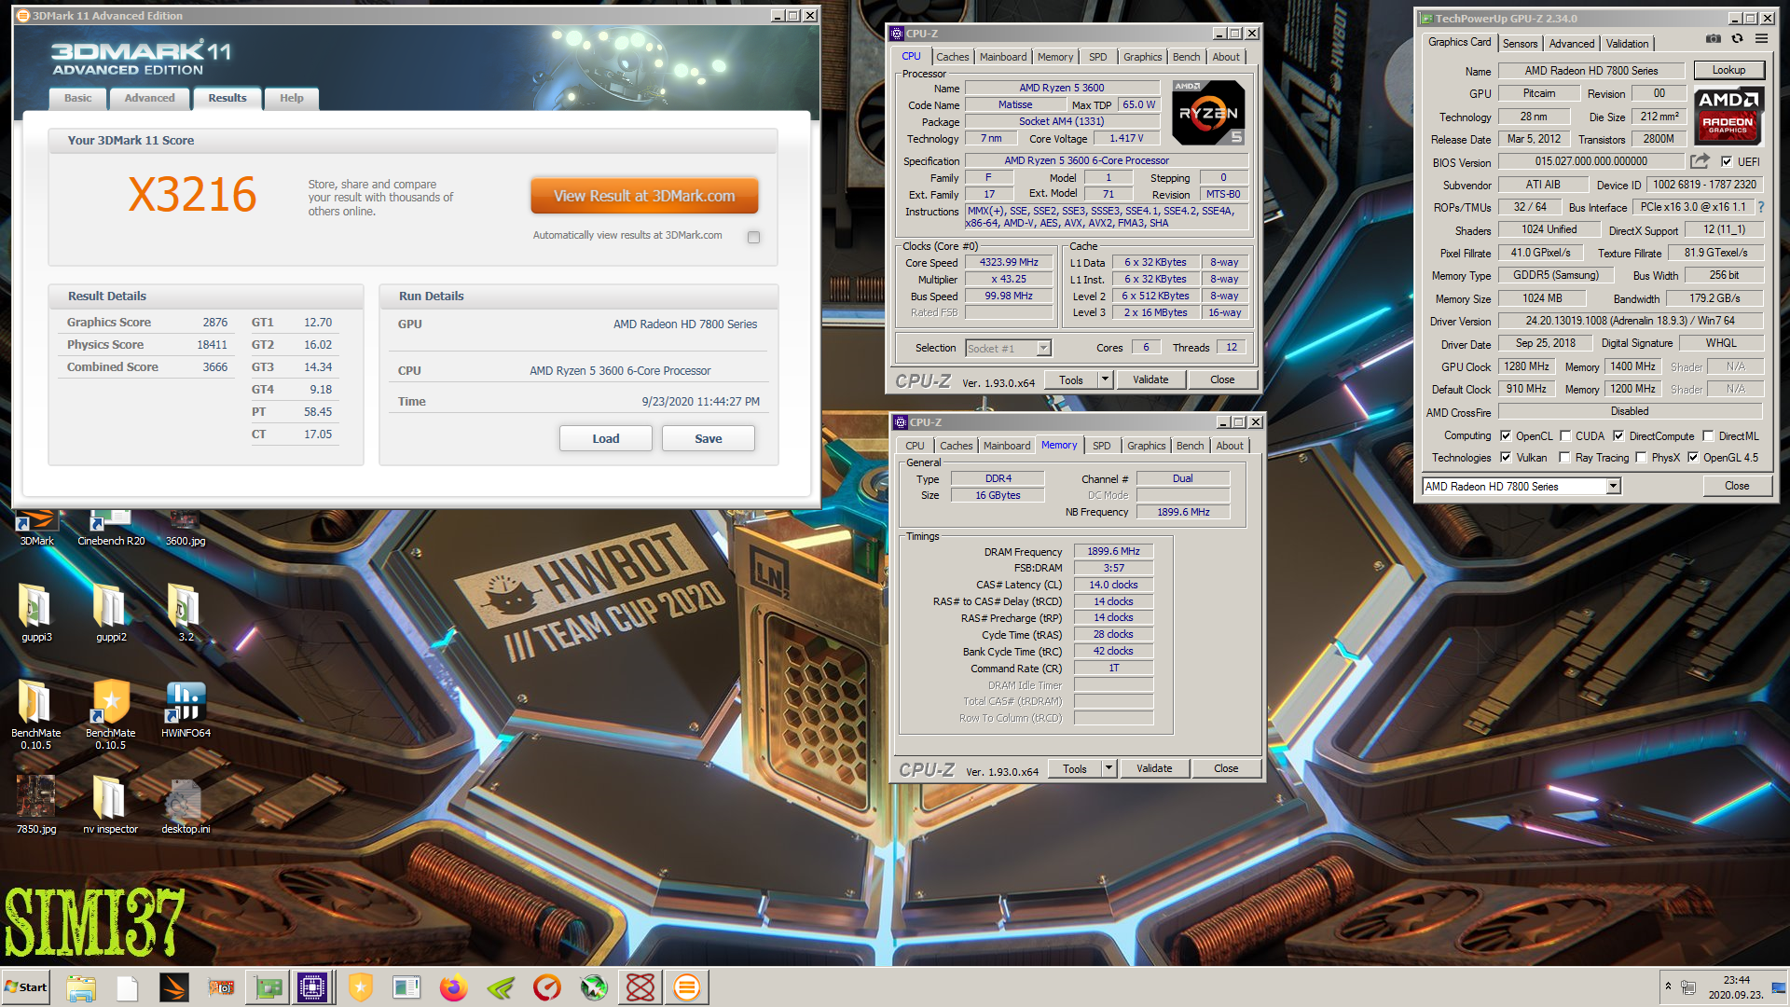Launch Firefox from the taskbar
The height and width of the screenshot is (1007, 1790).
coord(454,987)
